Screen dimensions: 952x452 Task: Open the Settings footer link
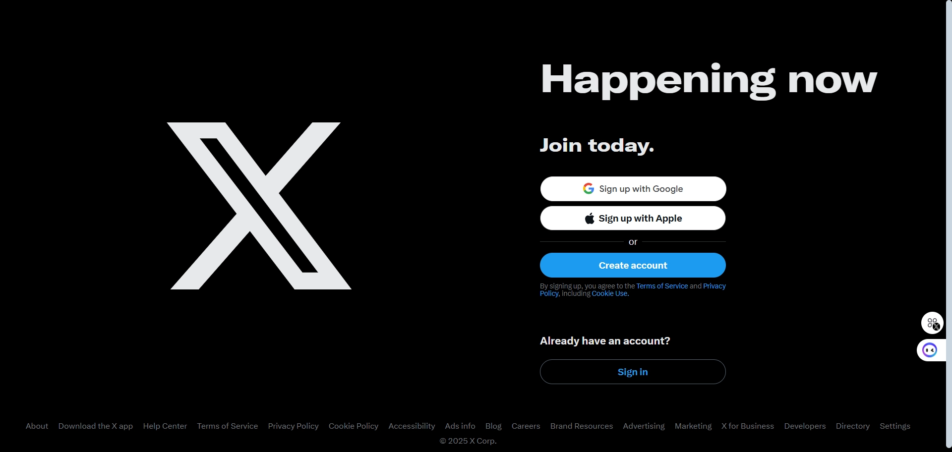(x=895, y=426)
